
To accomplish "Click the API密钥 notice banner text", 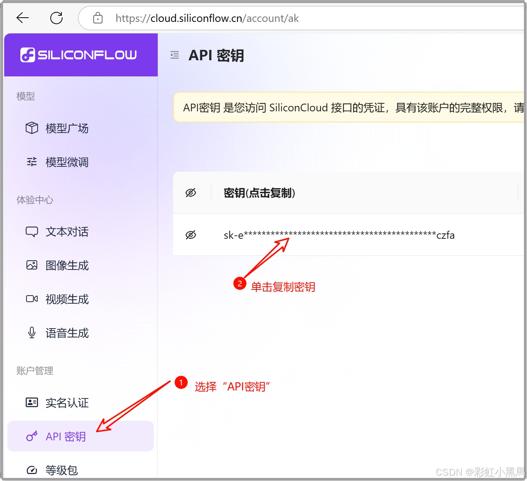I will click(x=353, y=107).
